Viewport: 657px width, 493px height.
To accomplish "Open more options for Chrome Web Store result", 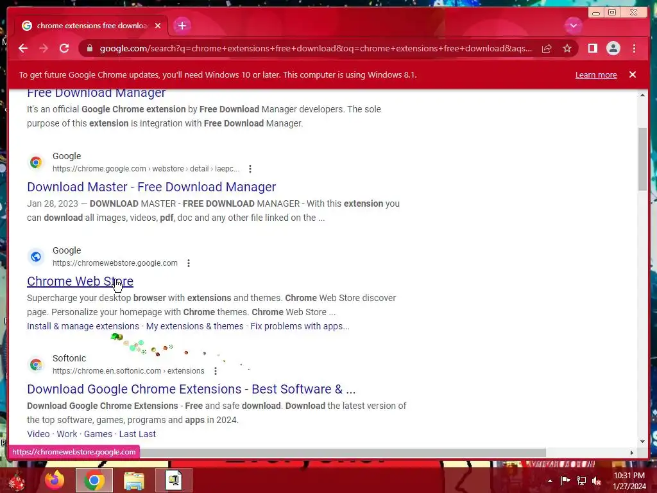I will [x=189, y=263].
